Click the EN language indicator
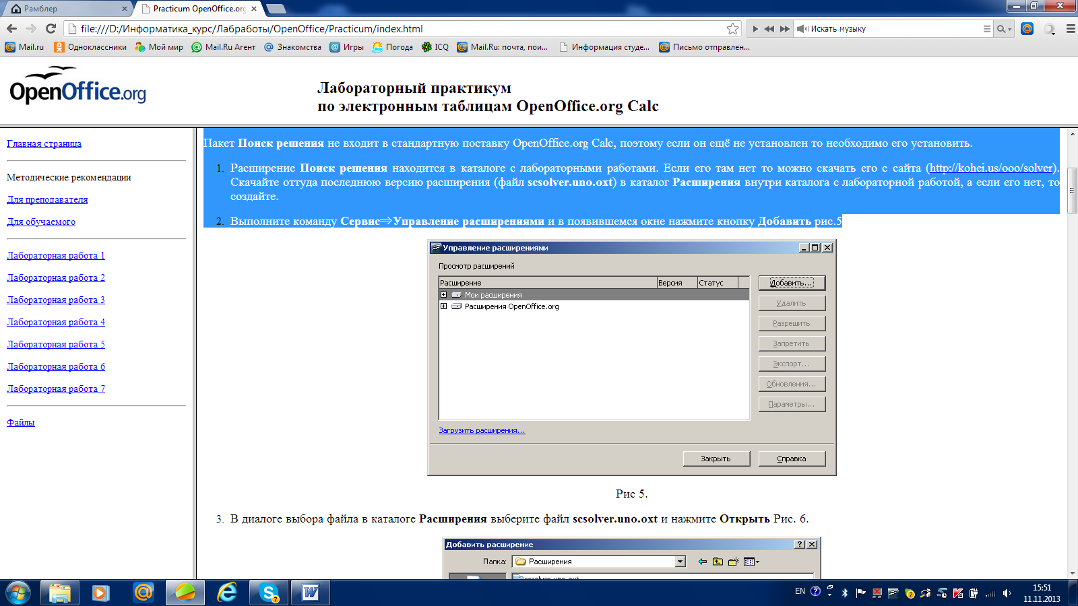 [x=800, y=591]
